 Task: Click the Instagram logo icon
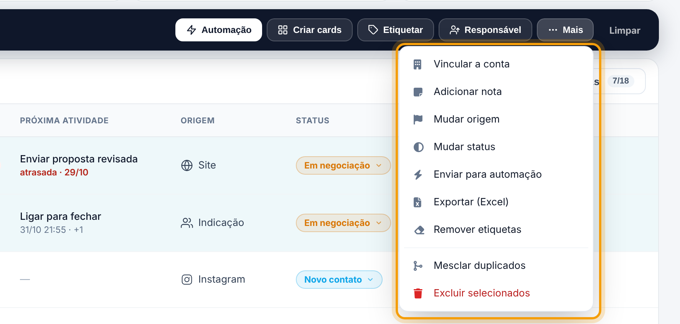187,280
